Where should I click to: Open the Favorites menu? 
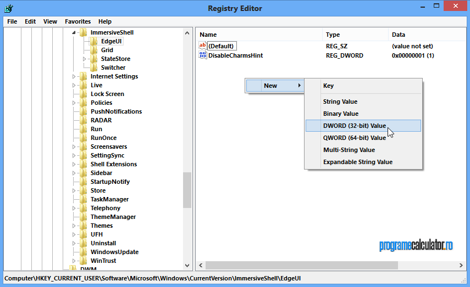(78, 21)
